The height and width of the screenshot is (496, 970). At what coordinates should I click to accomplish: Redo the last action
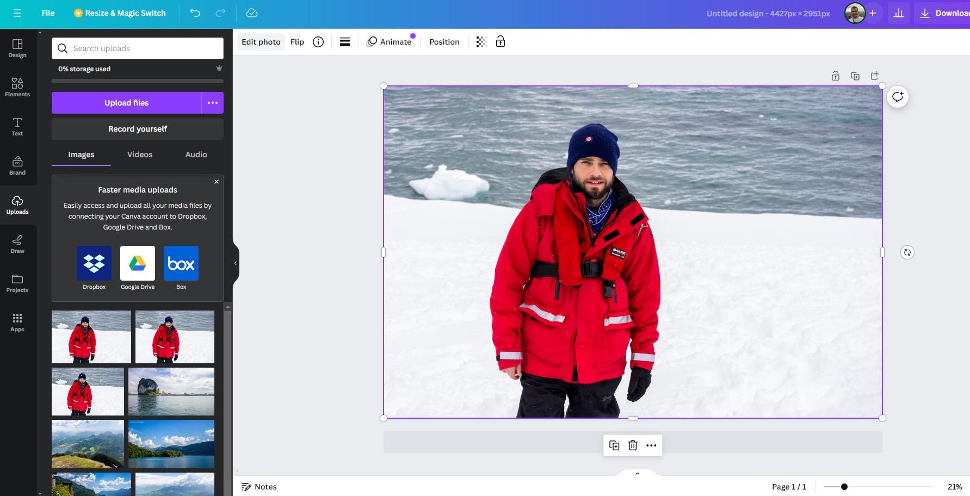(220, 13)
